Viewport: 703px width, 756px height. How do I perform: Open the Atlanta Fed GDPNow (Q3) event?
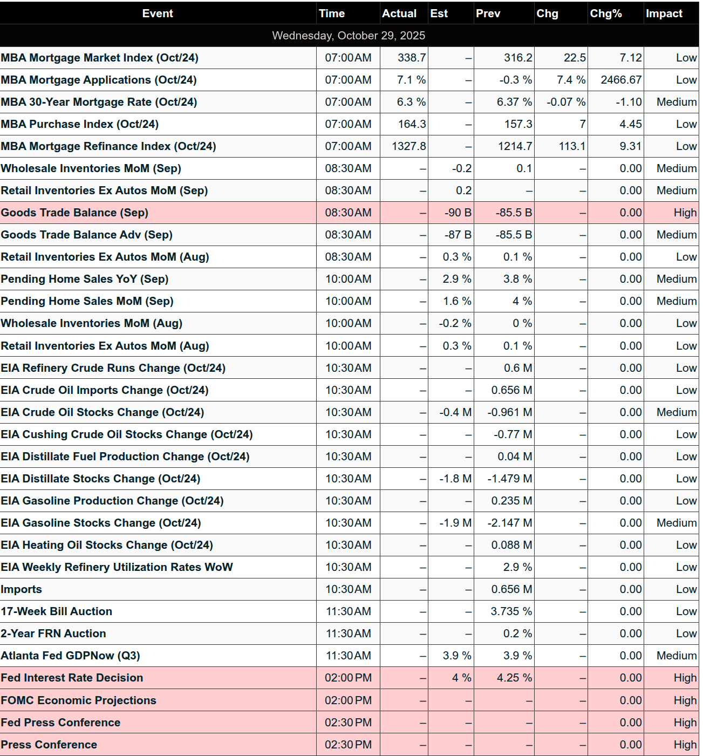pyautogui.click(x=70, y=656)
